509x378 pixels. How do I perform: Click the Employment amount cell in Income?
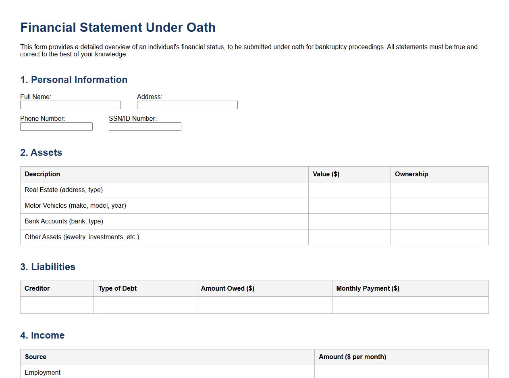401,372
